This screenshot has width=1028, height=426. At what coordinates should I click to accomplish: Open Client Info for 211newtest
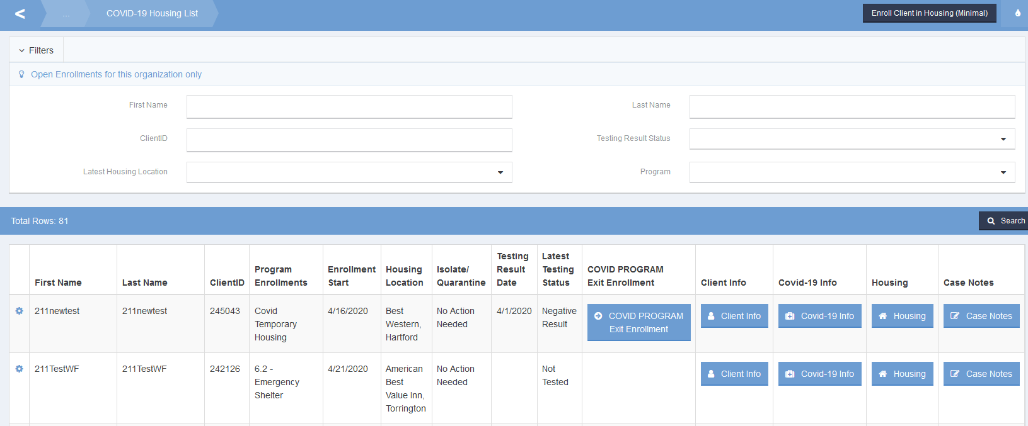(734, 316)
